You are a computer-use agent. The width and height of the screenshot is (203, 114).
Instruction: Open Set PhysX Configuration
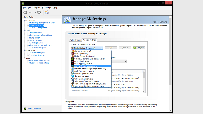(38, 28)
